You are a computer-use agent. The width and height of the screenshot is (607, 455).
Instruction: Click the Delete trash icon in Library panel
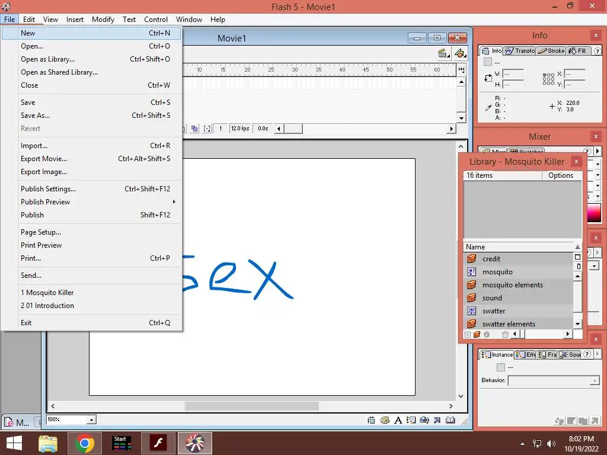click(x=505, y=335)
